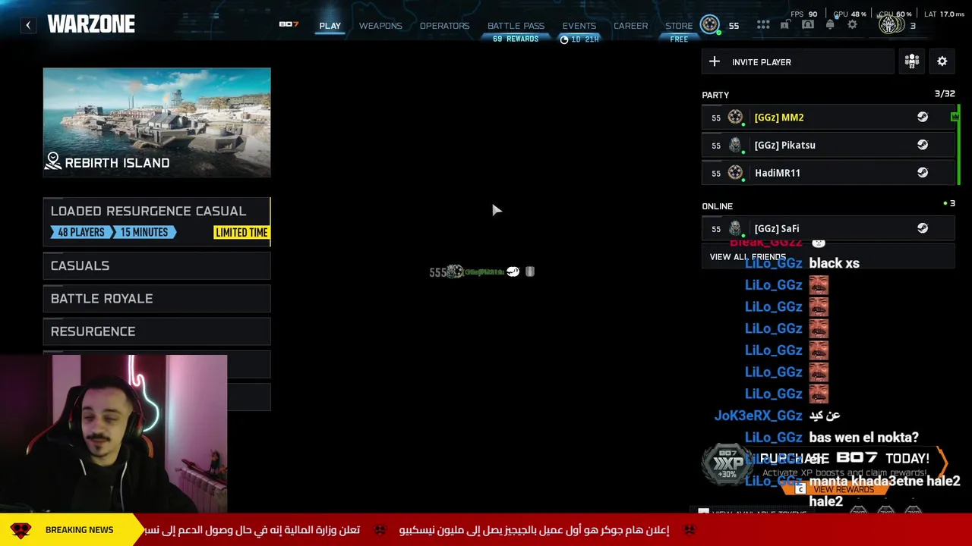Click Steam icon on [GGz] SaFi row
This screenshot has width=972, height=546.
coord(923,227)
